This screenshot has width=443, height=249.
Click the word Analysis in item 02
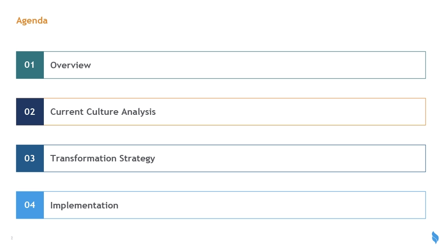138,112
